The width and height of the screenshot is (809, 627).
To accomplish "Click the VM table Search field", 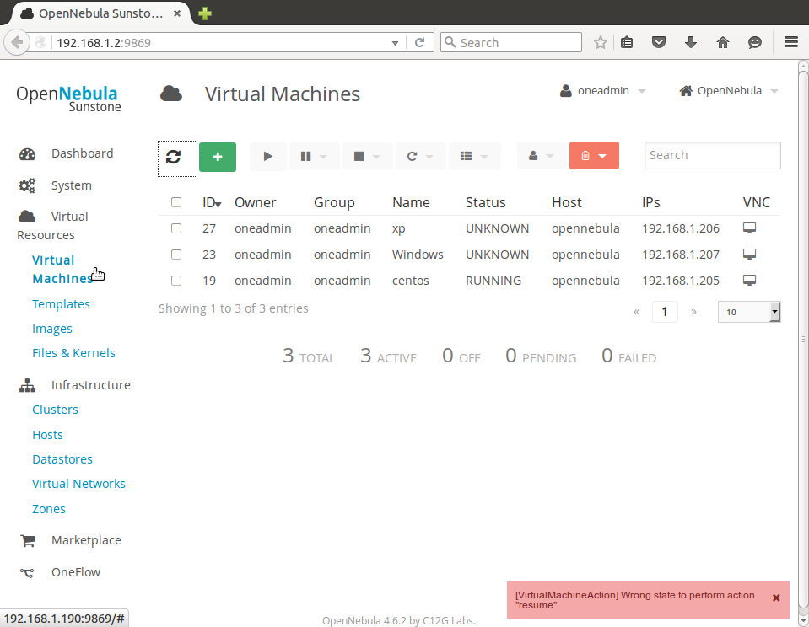I will point(712,155).
